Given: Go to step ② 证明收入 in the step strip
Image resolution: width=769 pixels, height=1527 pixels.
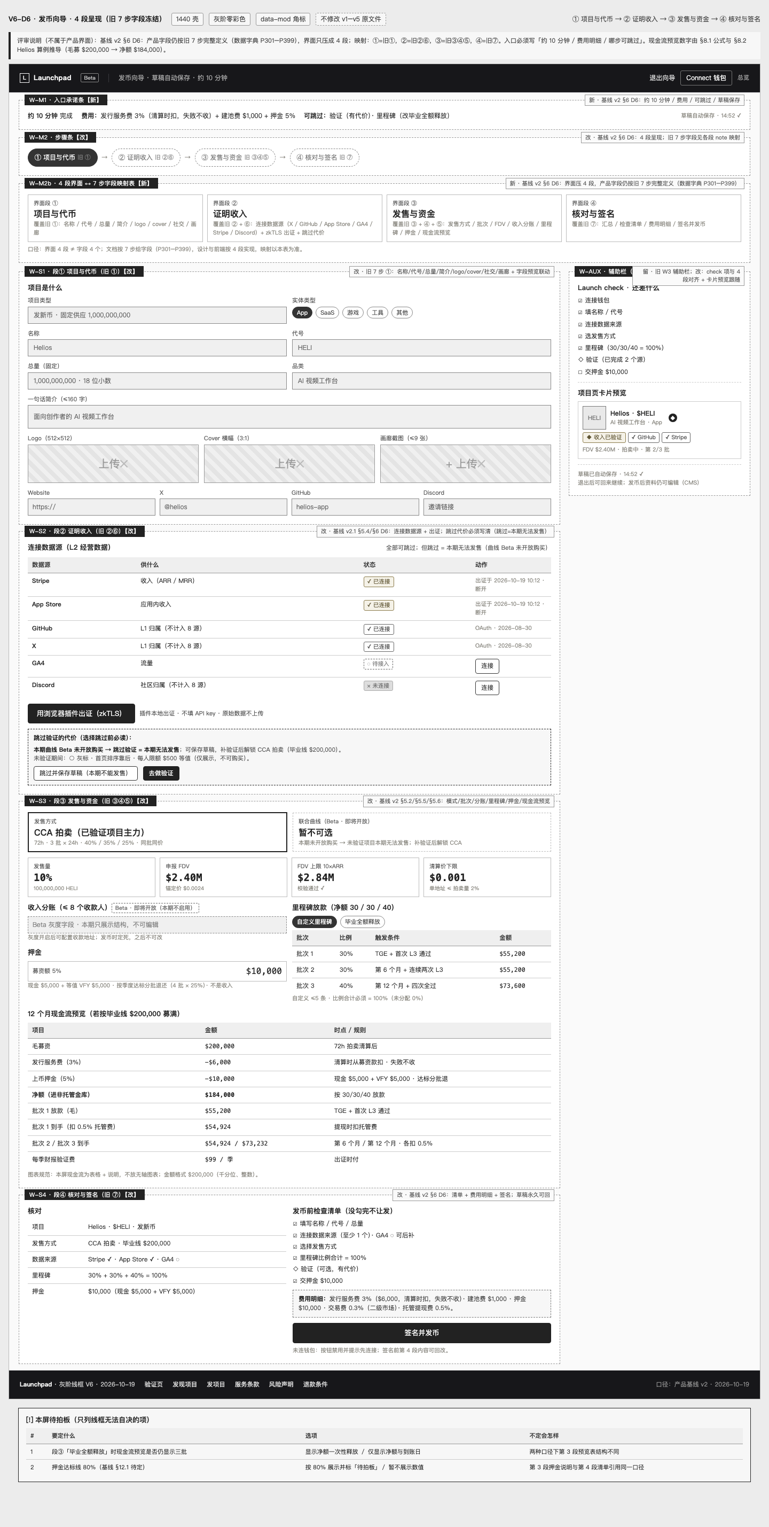Looking at the screenshot, I should 146,158.
